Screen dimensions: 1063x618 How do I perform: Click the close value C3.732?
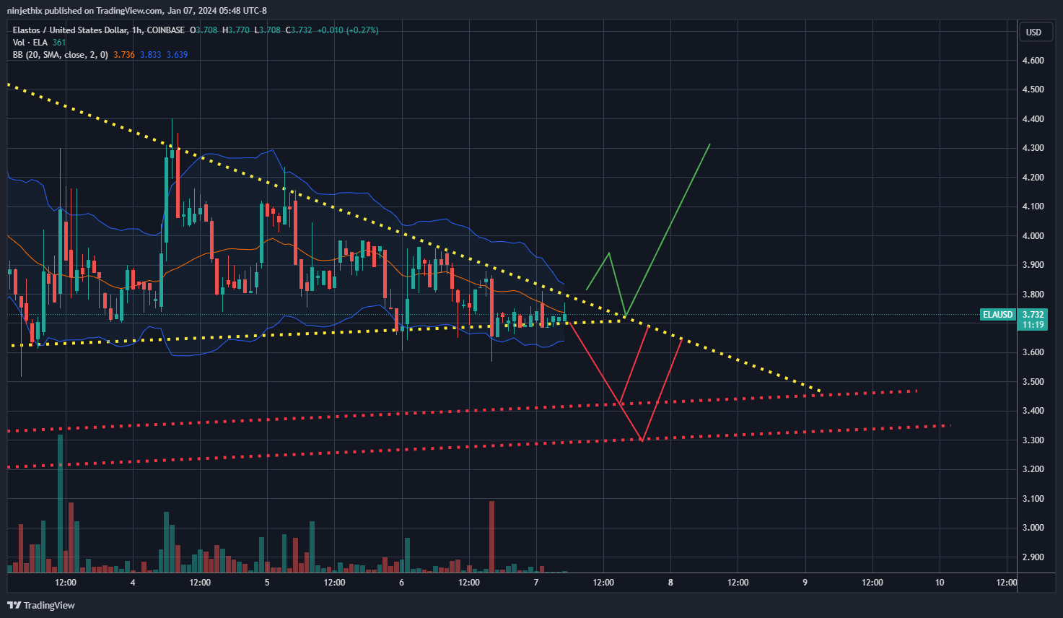(x=299, y=30)
